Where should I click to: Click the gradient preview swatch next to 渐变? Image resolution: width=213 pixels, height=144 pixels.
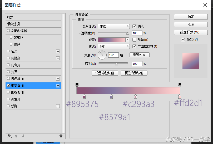[112, 40]
